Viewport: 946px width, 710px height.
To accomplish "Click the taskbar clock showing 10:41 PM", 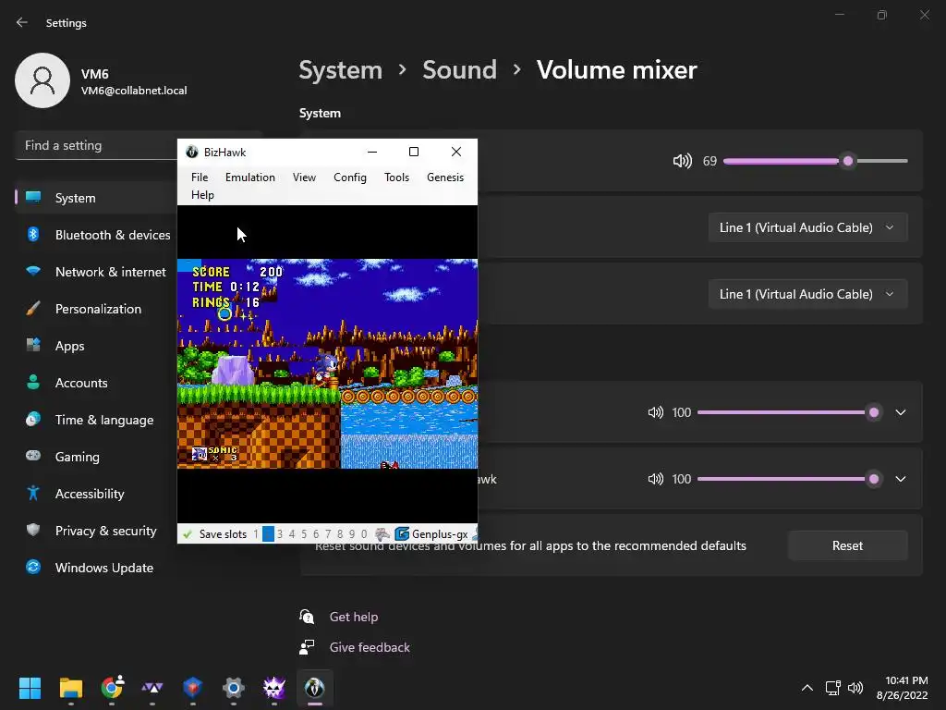I will coord(903,688).
